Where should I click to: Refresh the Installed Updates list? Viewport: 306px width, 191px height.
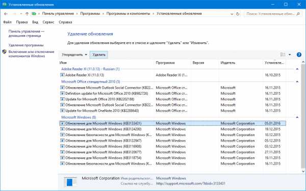pos(238,14)
